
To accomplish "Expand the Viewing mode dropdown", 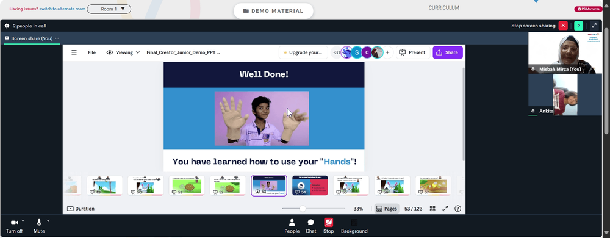I will pos(123,52).
